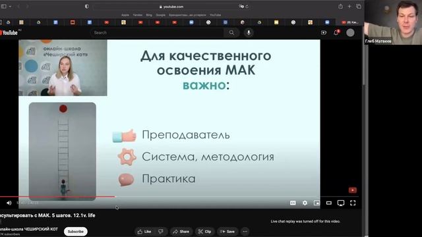Open the YouTube favorites bookmark
Viewport: 422px width, 237px height.
coord(216,15)
